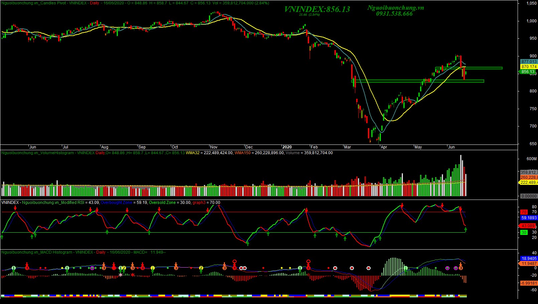Click the graph3 = 70.00 reading
Image resolution: width=538 pixels, height=304 pixels.
pyautogui.click(x=206, y=203)
